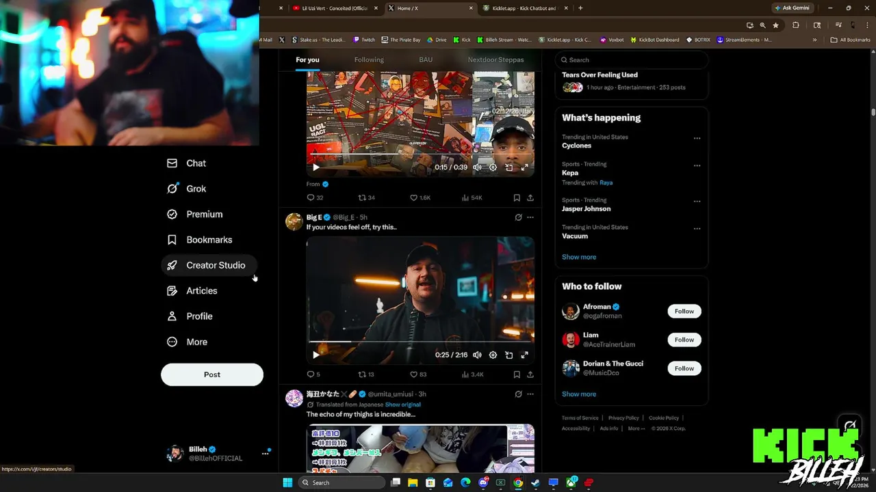
Task: Select the For you tab
Action: click(307, 59)
